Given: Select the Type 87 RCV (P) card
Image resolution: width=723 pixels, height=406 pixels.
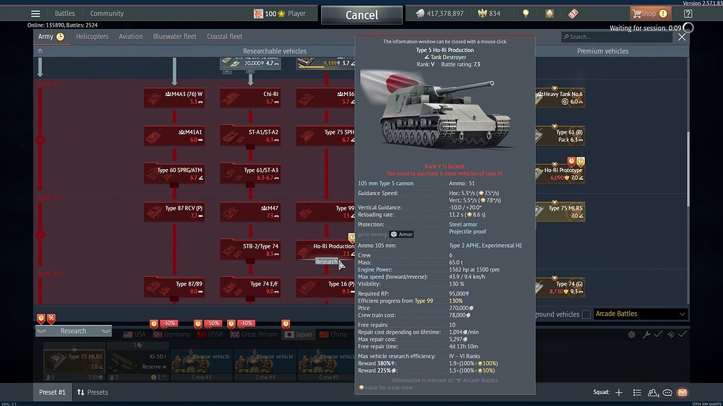Looking at the screenshot, I should 174,212.
